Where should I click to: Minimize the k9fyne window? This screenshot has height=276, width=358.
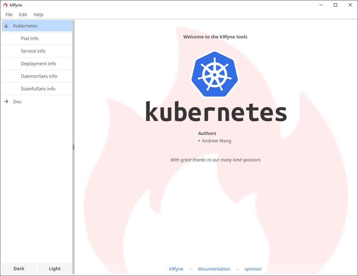click(321, 5)
